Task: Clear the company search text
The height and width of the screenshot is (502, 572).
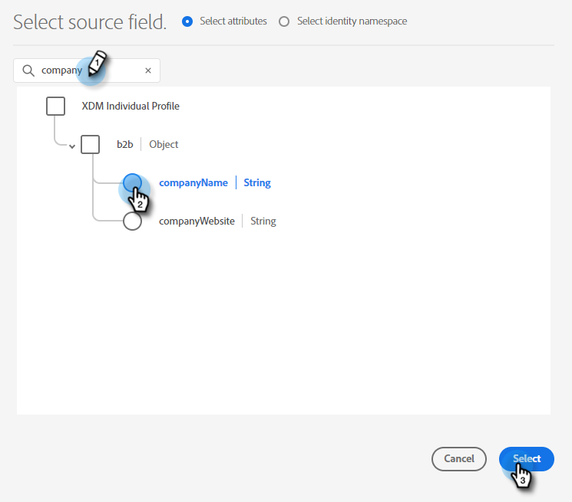Action: coord(148,71)
